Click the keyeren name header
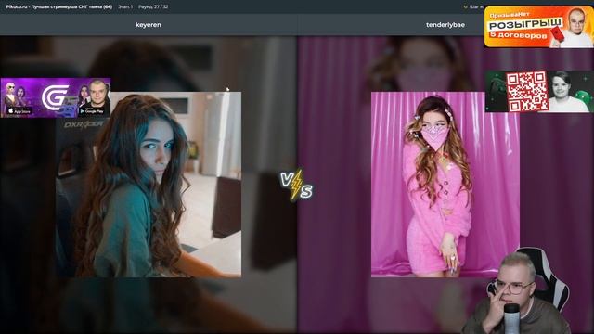 tap(148, 25)
